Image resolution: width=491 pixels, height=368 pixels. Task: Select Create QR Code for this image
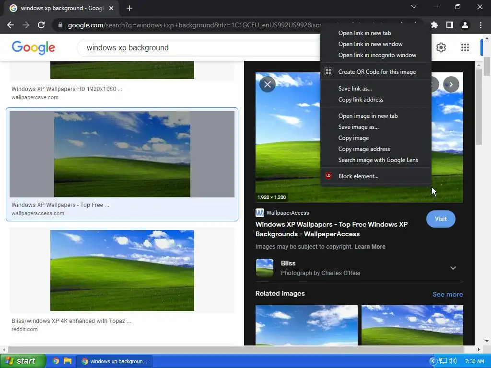(x=376, y=72)
